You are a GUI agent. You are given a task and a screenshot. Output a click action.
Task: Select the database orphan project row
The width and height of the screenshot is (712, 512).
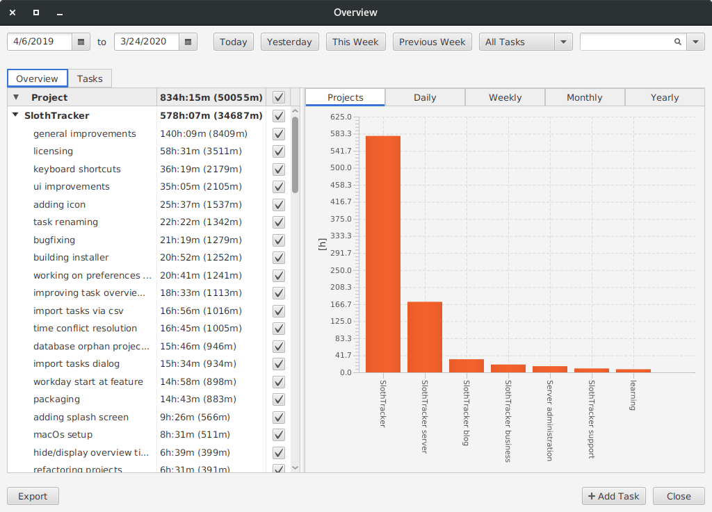(149, 346)
